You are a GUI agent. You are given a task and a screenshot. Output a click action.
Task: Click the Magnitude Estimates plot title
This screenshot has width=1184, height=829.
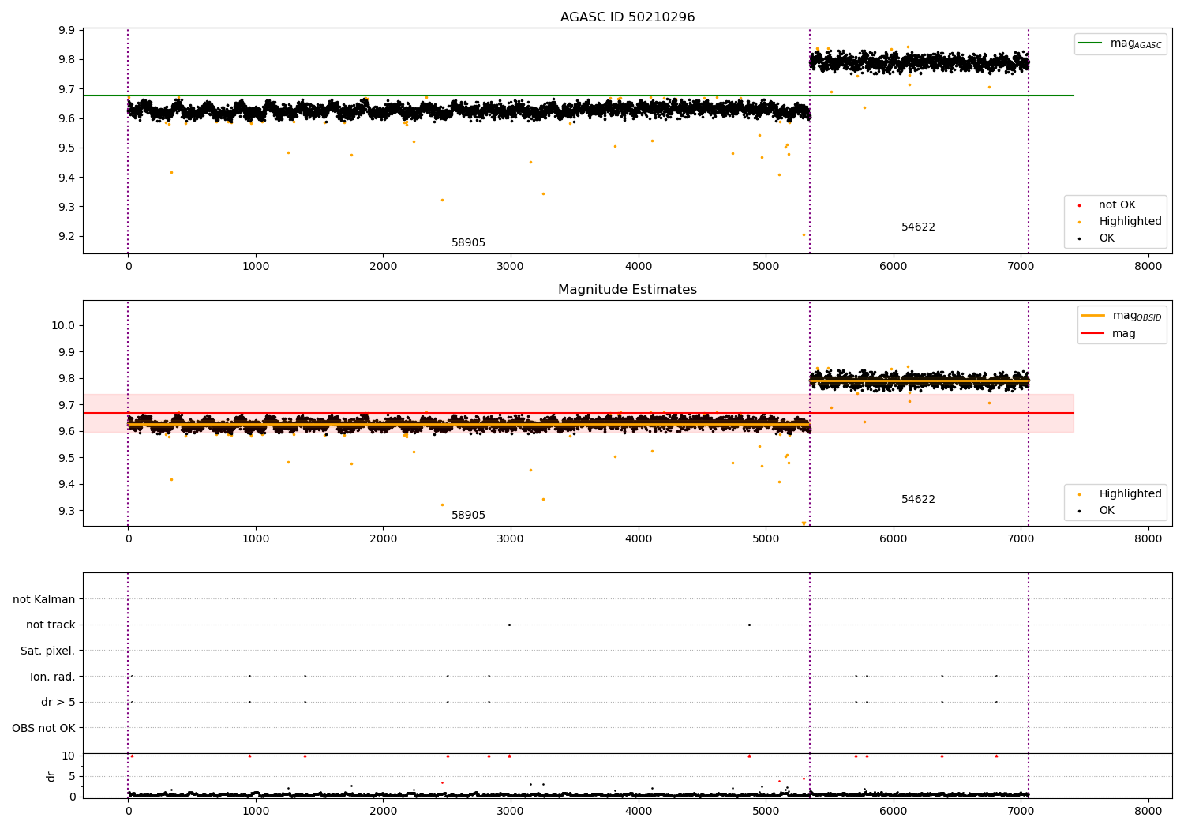pyautogui.click(x=628, y=290)
